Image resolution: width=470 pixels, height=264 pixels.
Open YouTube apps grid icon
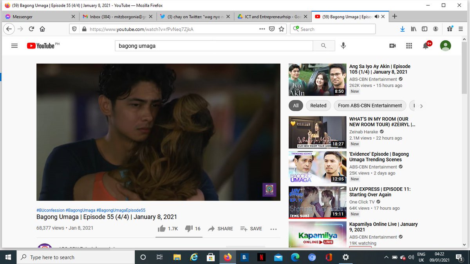pos(409,46)
